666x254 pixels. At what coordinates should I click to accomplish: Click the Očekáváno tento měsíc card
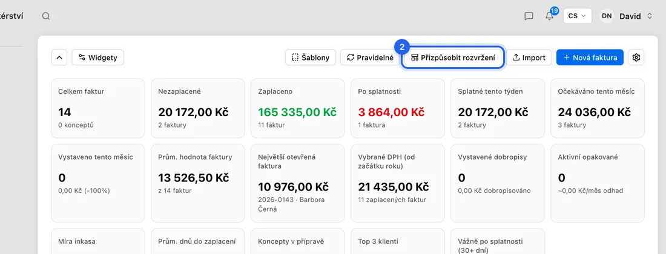(598, 108)
